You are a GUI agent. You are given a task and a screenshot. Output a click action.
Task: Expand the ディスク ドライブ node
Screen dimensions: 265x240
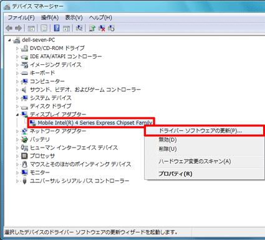(x=17, y=106)
